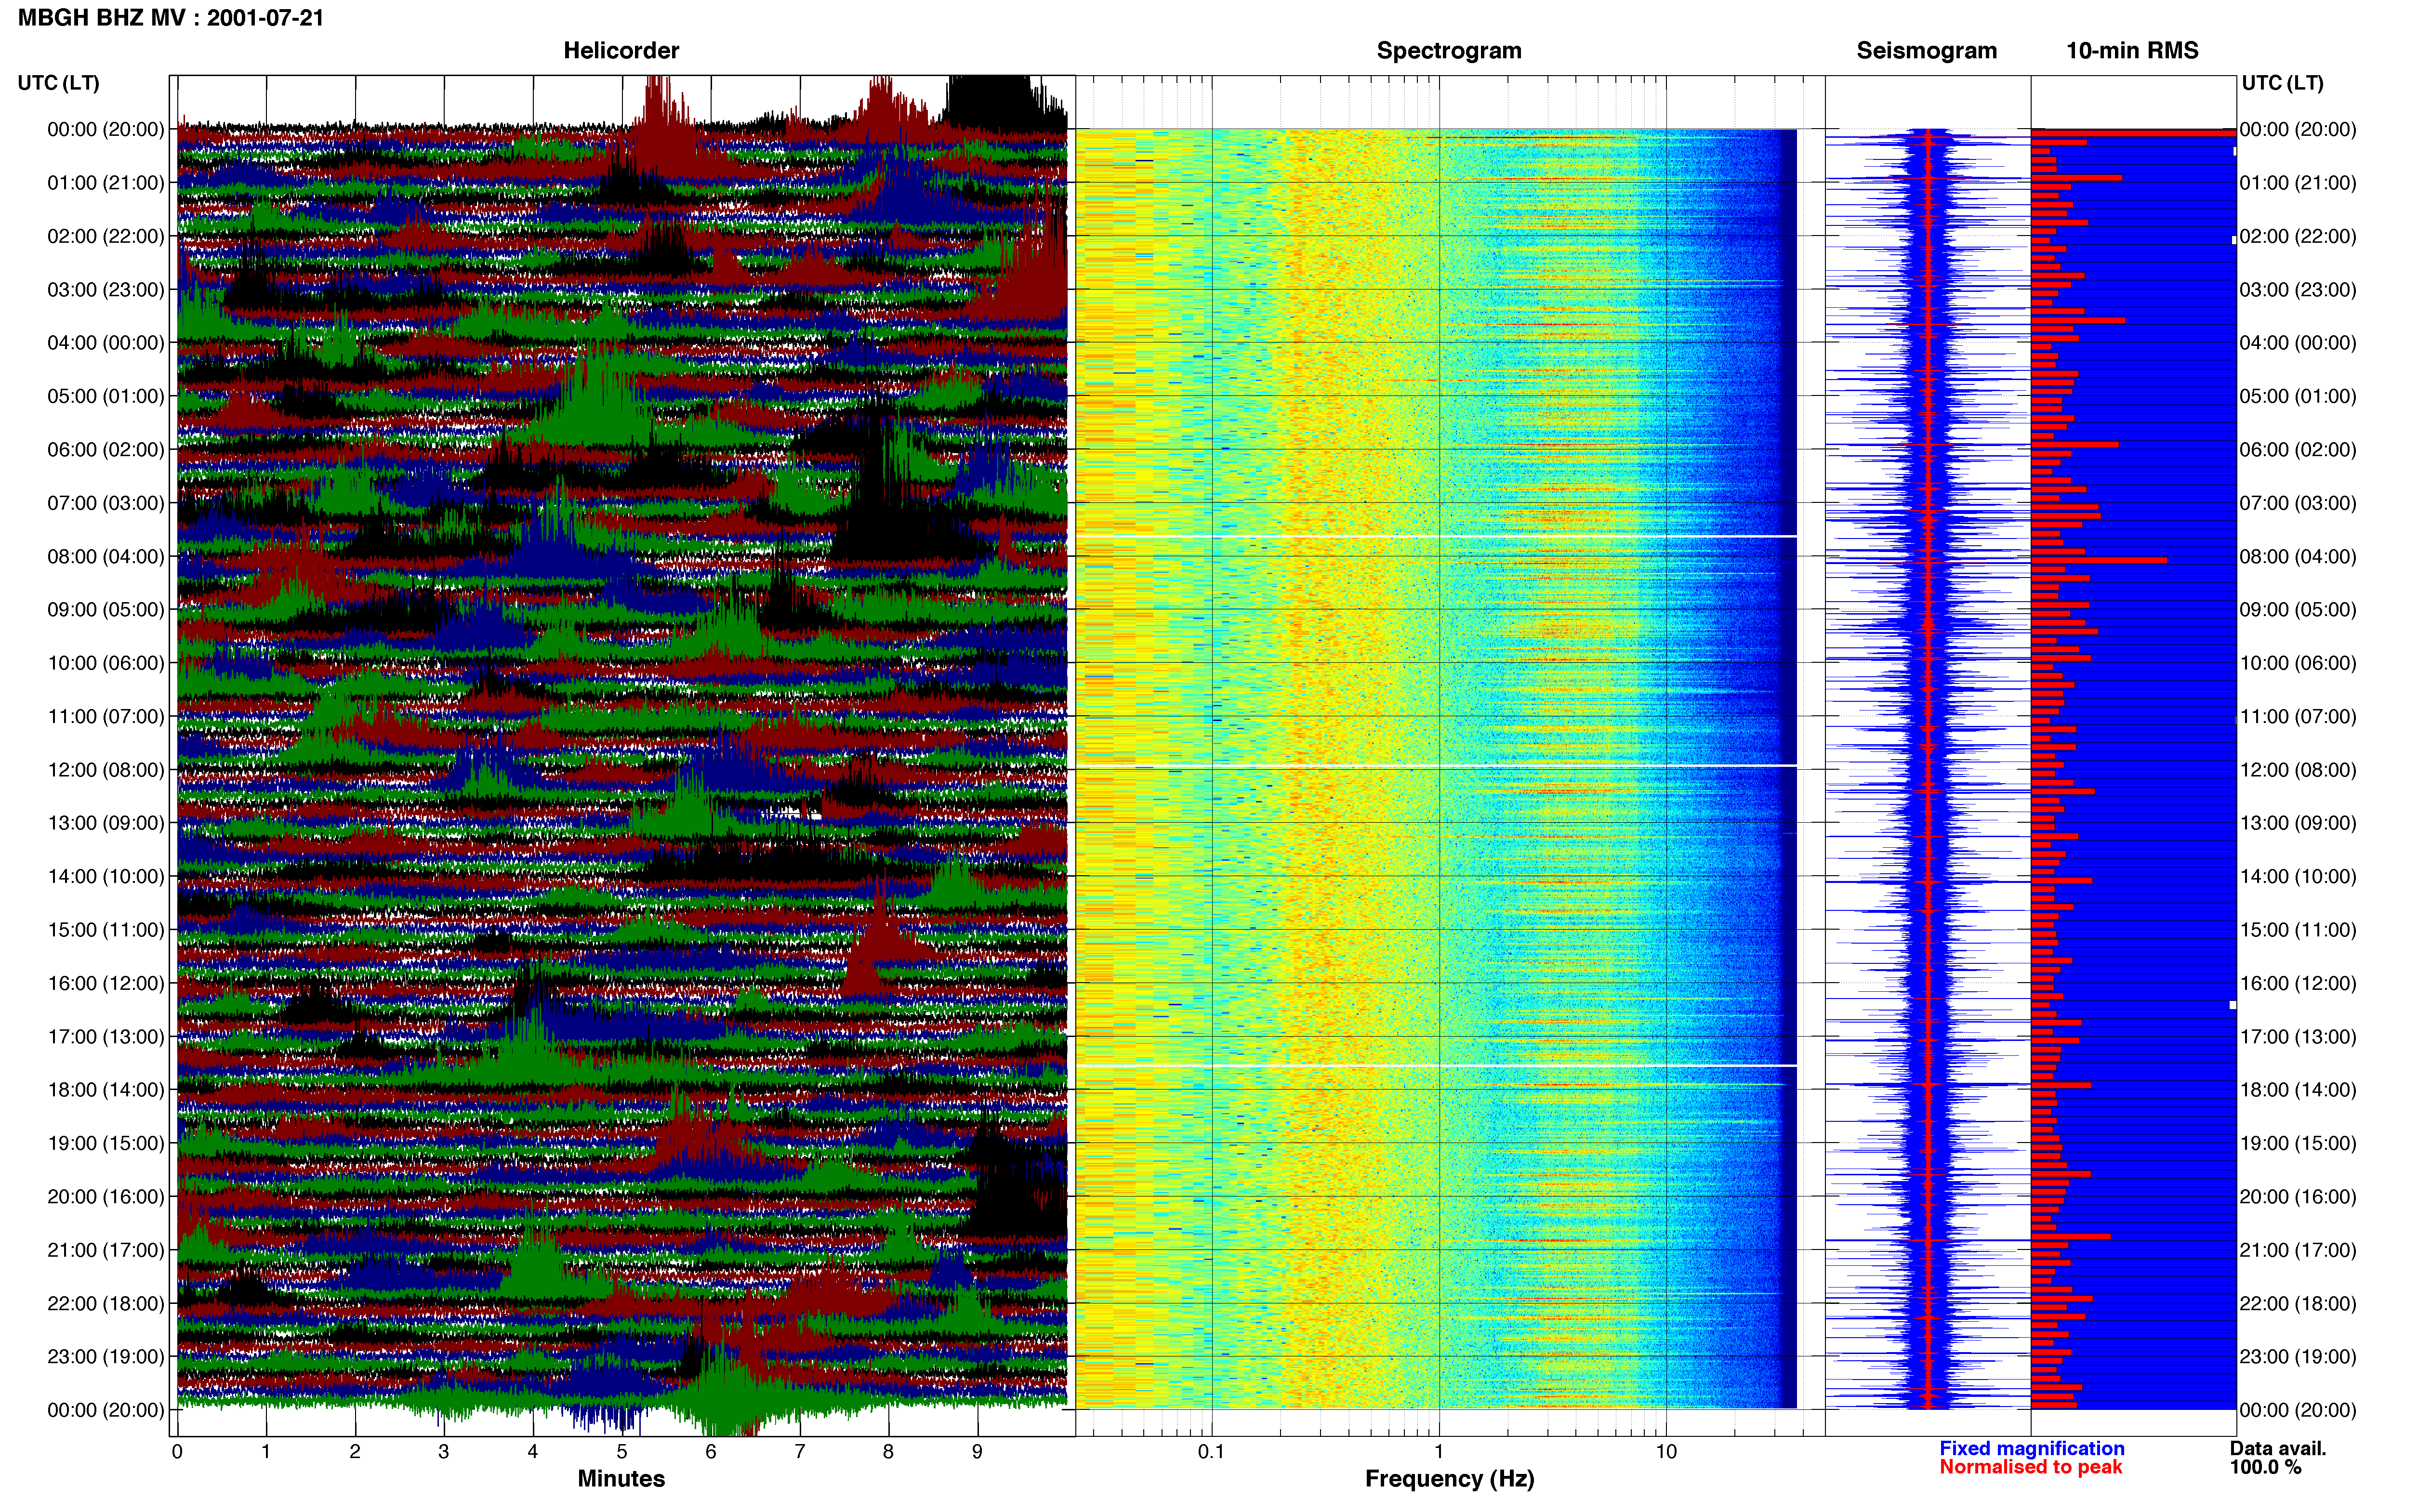Click the top "00:00 (20:00)" on the right axis
The height and width of the screenshot is (1512, 2418).
coord(2298,129)
